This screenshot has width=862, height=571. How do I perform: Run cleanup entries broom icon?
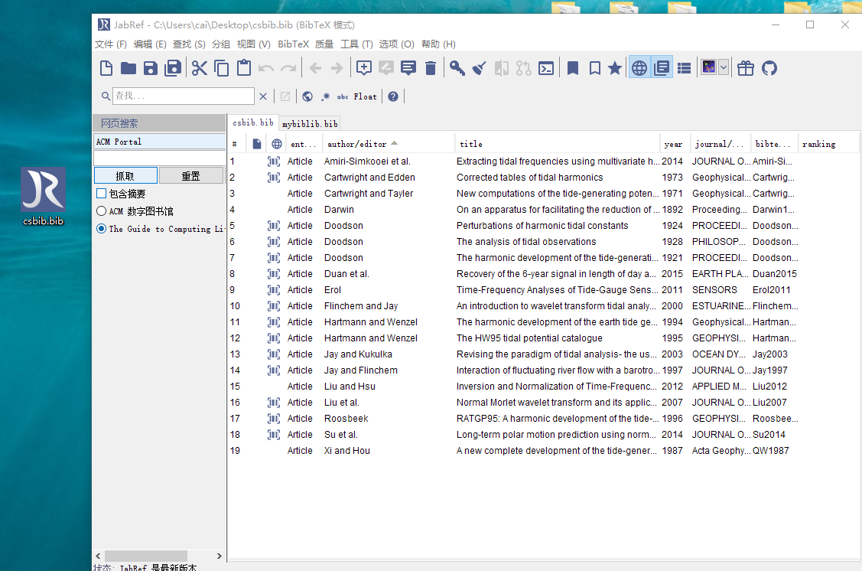point(480,68)
